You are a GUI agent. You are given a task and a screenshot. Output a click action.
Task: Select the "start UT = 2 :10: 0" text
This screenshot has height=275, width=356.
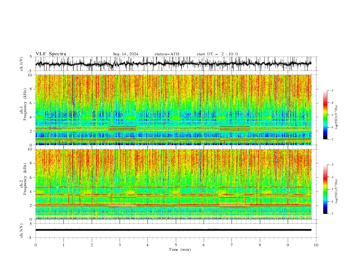click(217, 54)
